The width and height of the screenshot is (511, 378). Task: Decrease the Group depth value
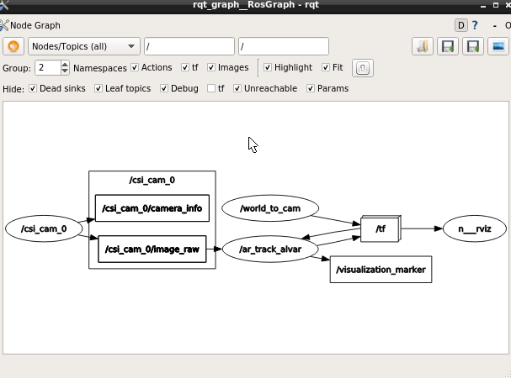pyautogui.click(x=65, y=71)
